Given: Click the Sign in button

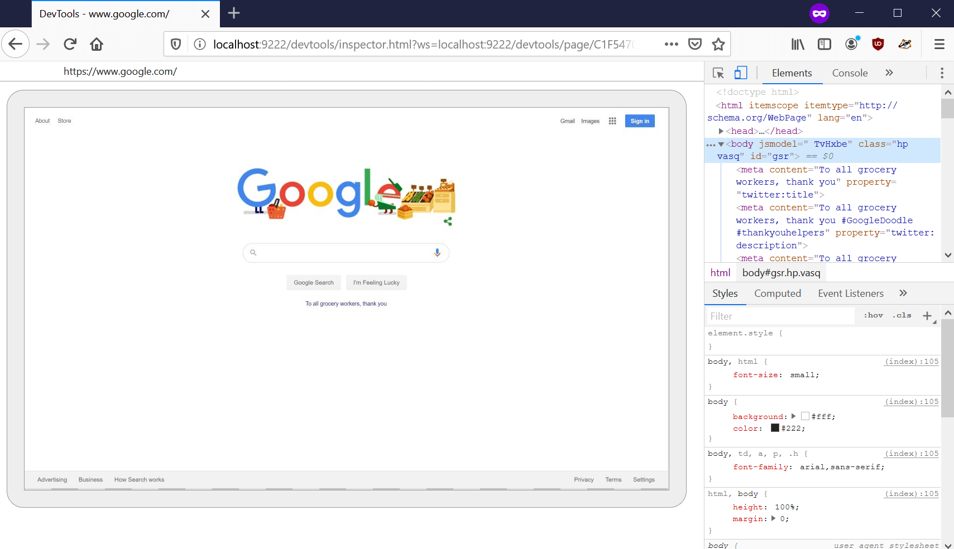Looking at the screenshot, I should pos(639,121).
